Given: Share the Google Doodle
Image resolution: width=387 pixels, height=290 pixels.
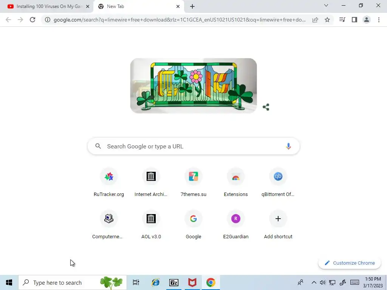Looking at the screenshot, I should [266, 107].
